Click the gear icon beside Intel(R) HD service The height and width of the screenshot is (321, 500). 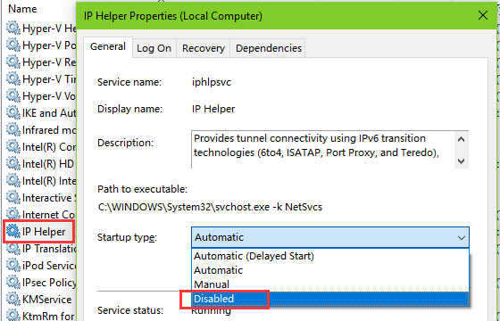[x=13, y=163]
